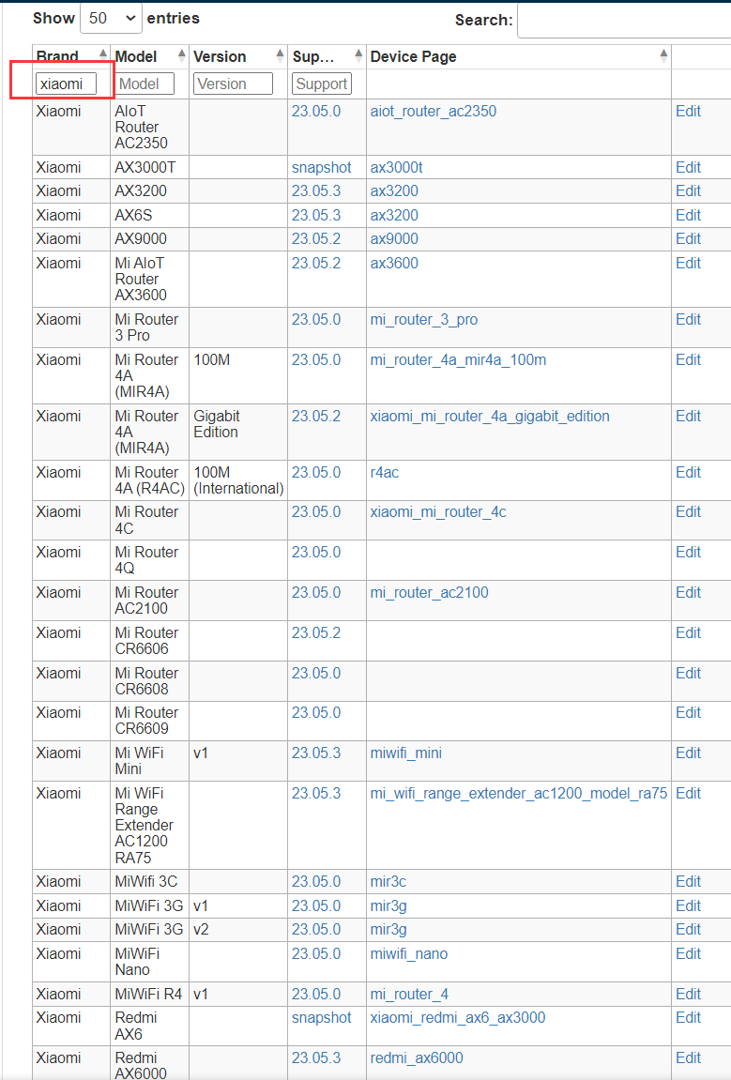Screen dimensions: 731x1080
Task: Edit the Mi Router CR6608 entry
Action: click(688, 673)
